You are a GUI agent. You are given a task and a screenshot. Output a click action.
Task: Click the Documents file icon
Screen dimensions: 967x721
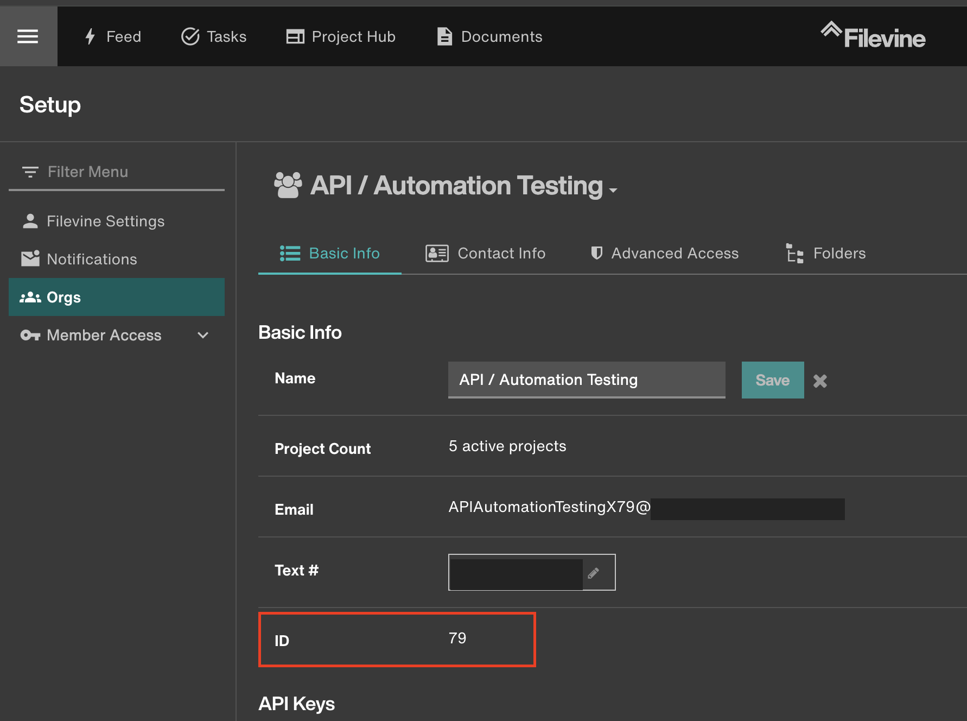pyautogui.click(x=444, y=36)
